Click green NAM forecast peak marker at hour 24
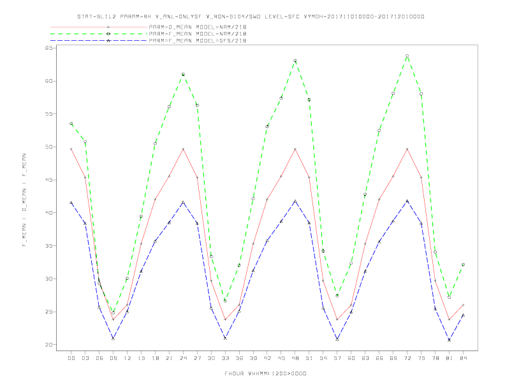505x390 pixels. coord(183,75)
